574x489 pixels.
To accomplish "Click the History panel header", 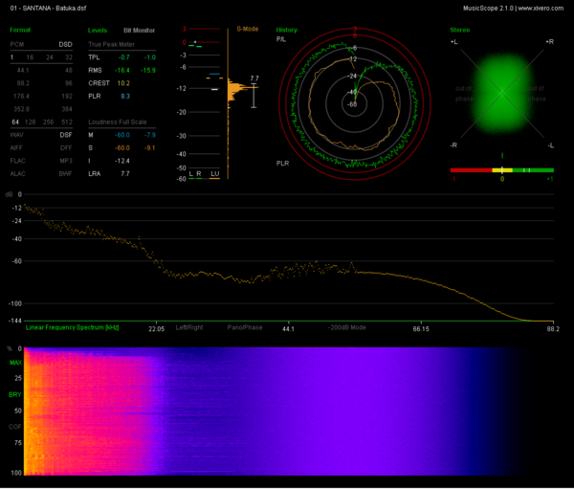I will click(x=287, y=30).
